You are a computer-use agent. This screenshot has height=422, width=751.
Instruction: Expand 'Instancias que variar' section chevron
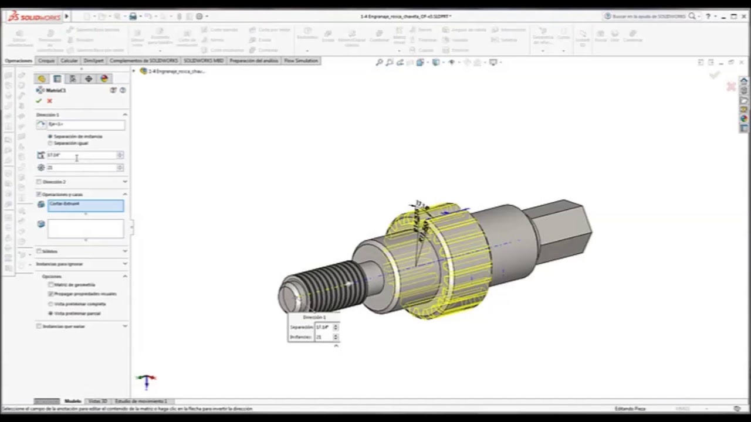point(125,326)
